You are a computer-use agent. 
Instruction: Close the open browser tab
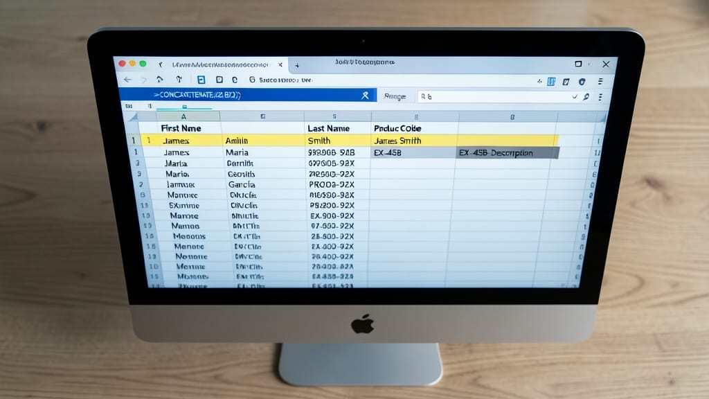280,64
